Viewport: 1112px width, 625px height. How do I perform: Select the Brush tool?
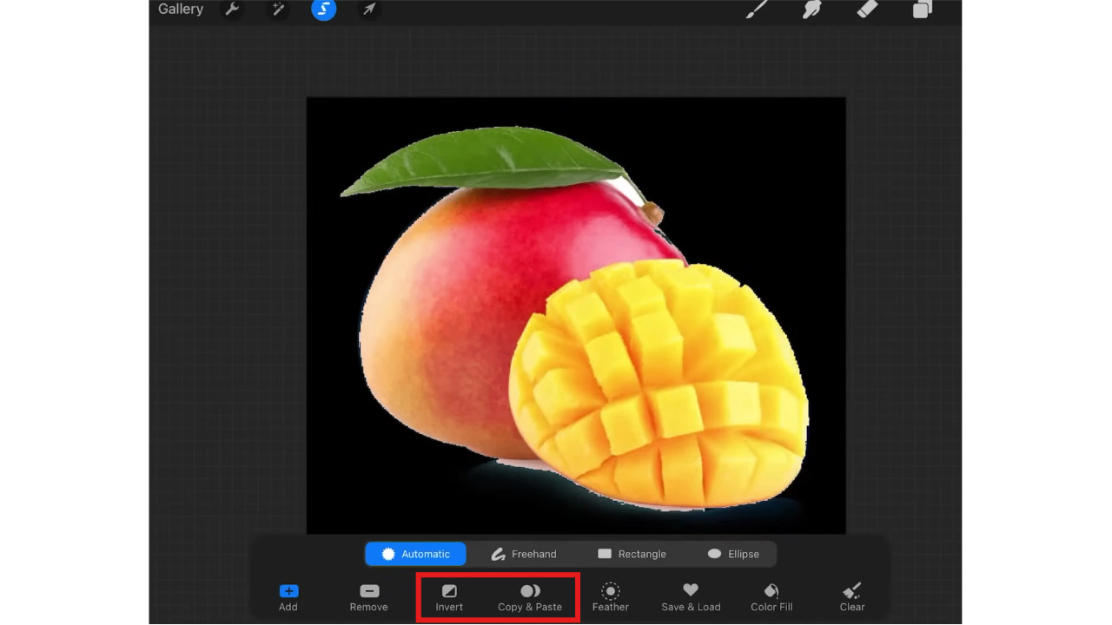click(x=757, y=10)
